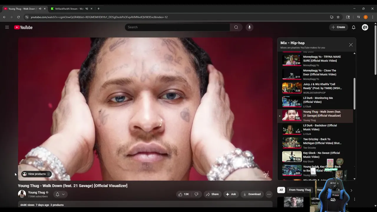The width and height of the screenshot is (377, 212).
Task: Open Chrome profile avatar
Action: pos(366,17)
